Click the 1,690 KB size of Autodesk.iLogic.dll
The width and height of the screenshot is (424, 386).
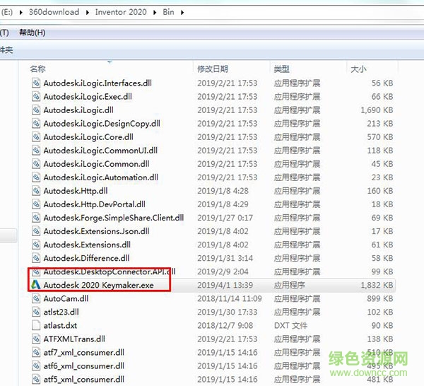point(377,110)
